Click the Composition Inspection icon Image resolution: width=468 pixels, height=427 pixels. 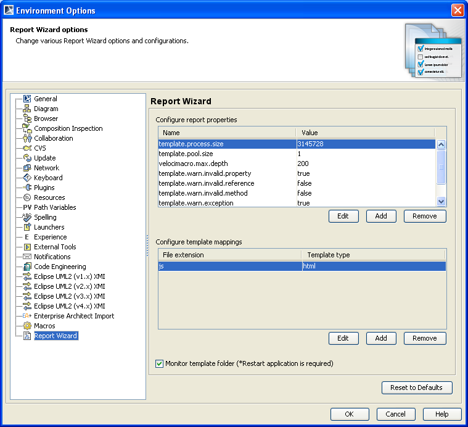pyautogui.click(x=27, y=128)
